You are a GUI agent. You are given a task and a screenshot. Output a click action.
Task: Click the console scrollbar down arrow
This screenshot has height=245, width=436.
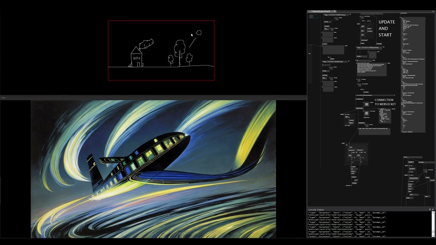(433, 235)
